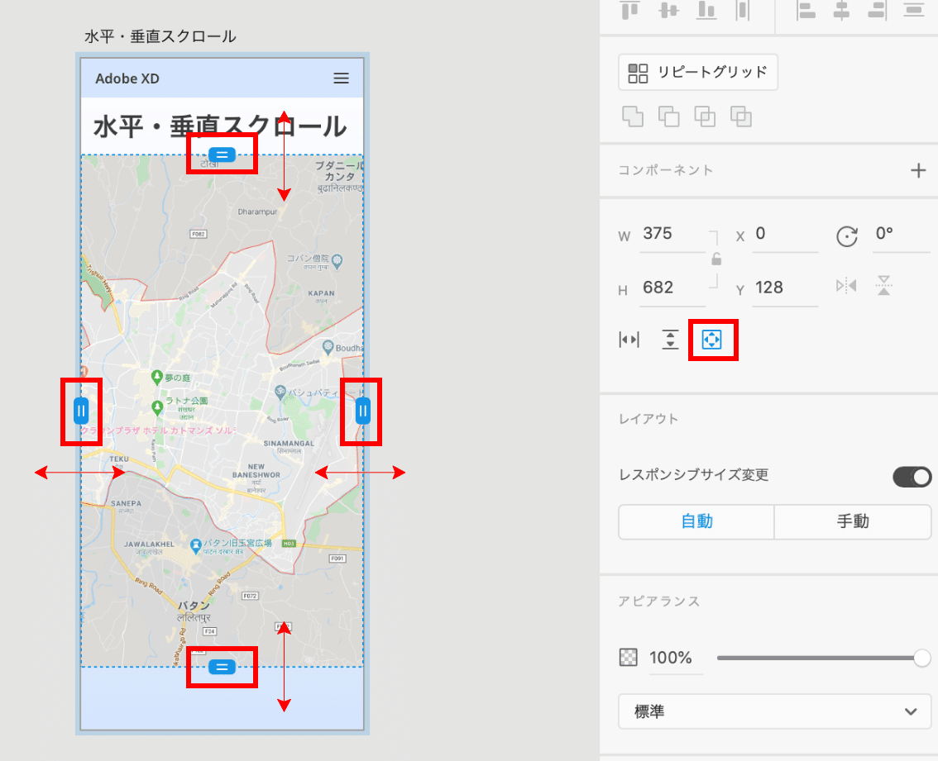The image size is (938, 761).
Task: Select 自動 responsive resize mode
Action: tap(696, 521)
